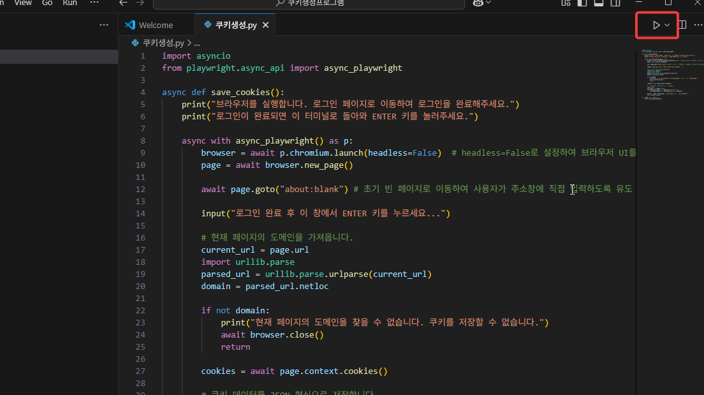Toggle the Secondary Side Bar

616,3
